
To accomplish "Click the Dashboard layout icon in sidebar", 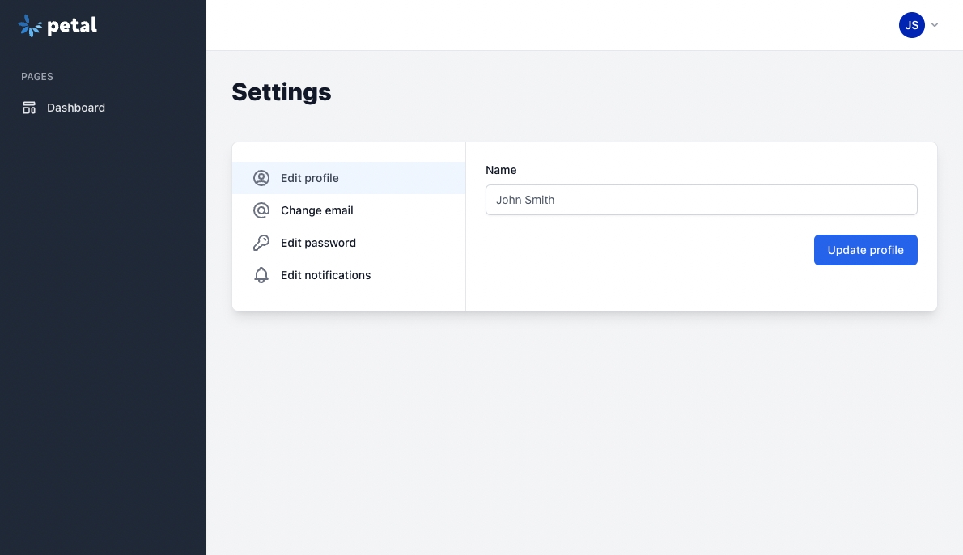I will [29, 108].
